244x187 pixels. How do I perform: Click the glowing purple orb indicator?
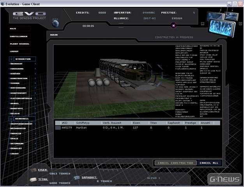(x=173, y=25)
